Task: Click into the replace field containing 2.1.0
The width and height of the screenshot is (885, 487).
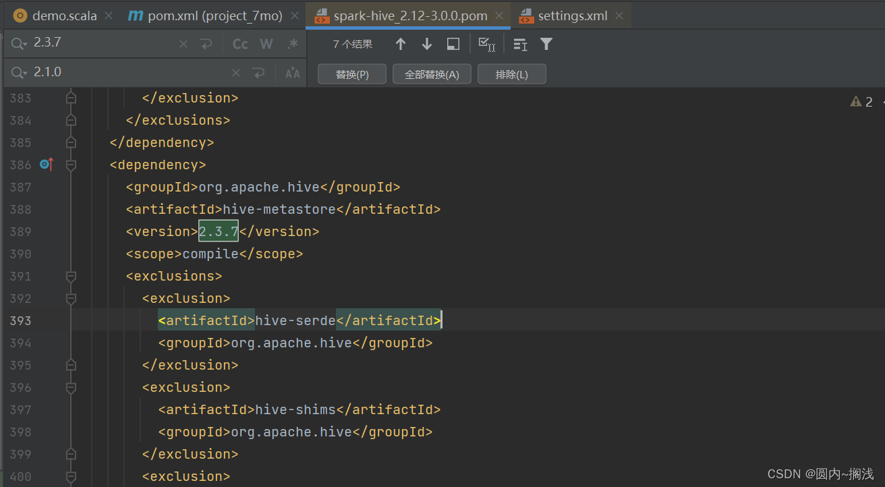Action: [128, 72]
